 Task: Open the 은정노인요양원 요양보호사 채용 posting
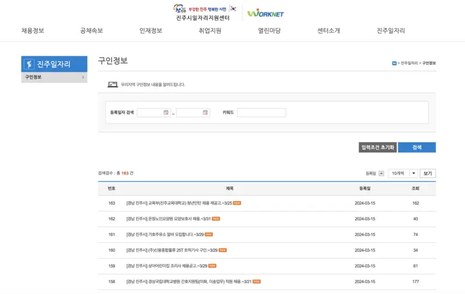[x=169, y=219]
